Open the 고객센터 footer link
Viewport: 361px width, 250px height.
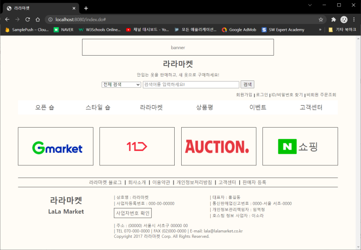(227, 183)
